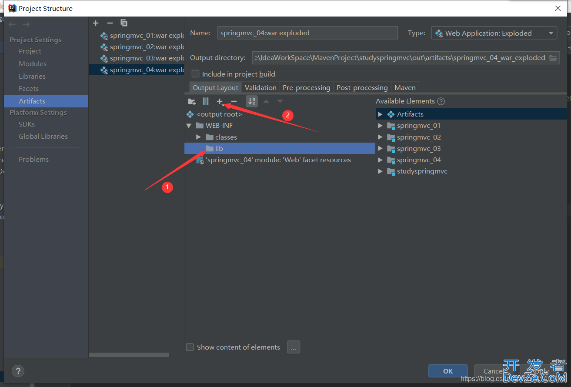
Task: Open Global Libraries settings
Action: [43, 137]
